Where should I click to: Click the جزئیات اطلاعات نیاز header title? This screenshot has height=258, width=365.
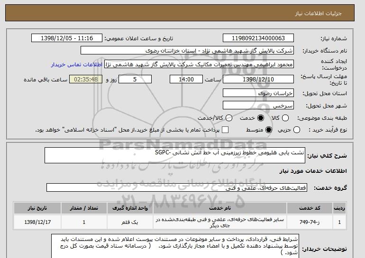click(x=318, y=13)
